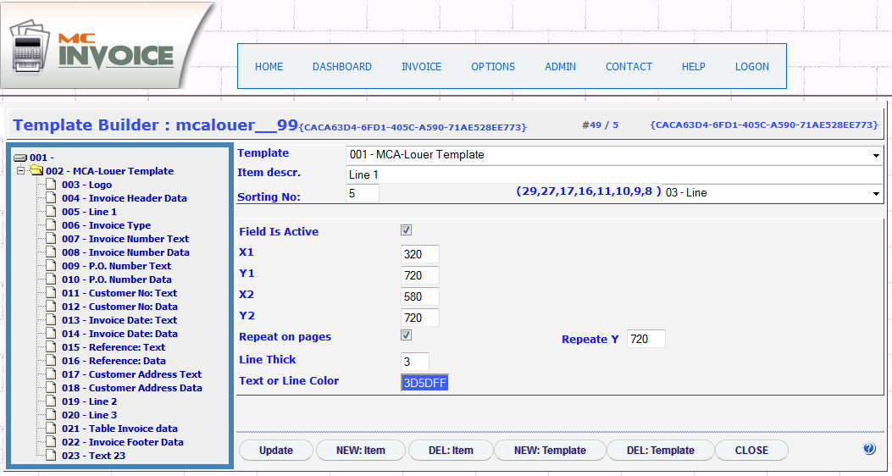Viewport: 892px width, 476px height.
Task: Open the 03 - Line item type dropdown
Action: click(773, 193)
